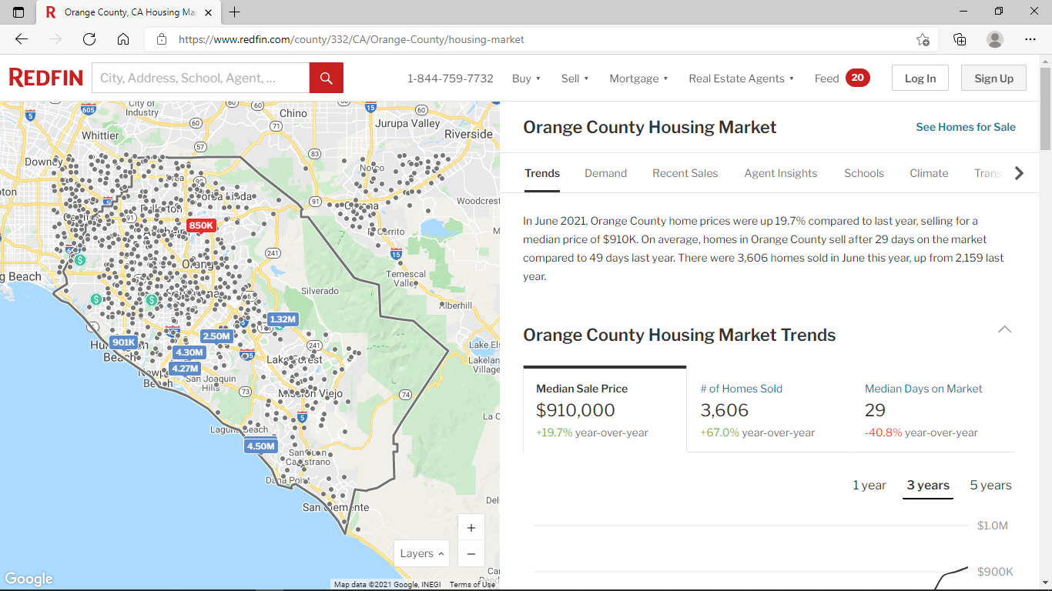Screen dimensions: 1052x591
Task: Click the 2.50M map price marker
Action: [x=216, y=336]
